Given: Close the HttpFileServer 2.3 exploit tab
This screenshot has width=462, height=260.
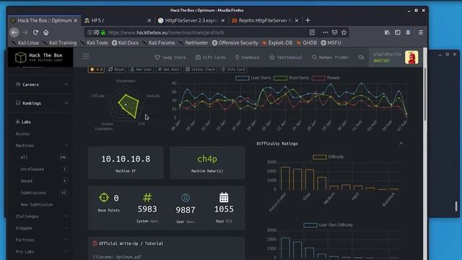Looking at the screenshot, I should pos(223,20).
